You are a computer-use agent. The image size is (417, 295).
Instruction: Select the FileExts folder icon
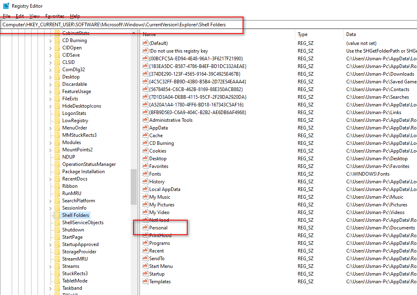pyautogui.click(x=57, y=99)
